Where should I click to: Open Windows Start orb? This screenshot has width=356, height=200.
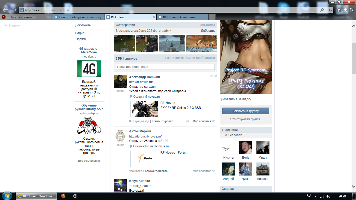click(7, 196)
